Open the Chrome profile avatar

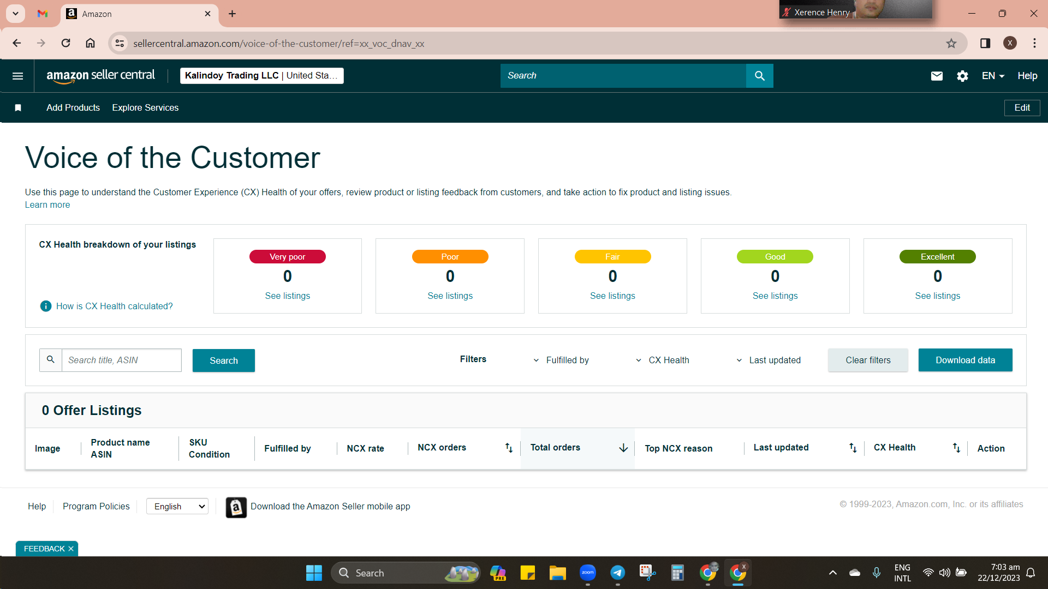[x=1010, y=43]
